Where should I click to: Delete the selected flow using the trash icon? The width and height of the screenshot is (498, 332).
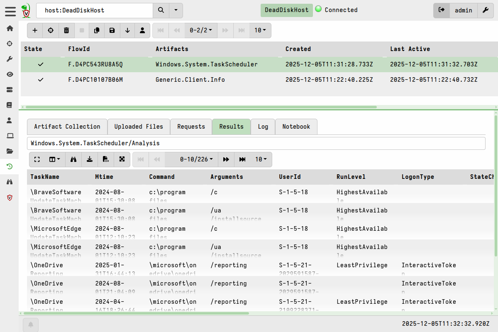pos(66,30)
